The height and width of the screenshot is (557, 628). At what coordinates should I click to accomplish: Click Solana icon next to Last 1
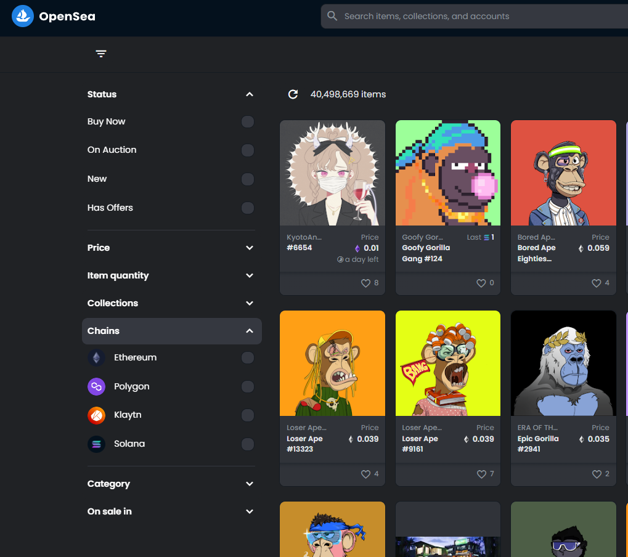486,237
